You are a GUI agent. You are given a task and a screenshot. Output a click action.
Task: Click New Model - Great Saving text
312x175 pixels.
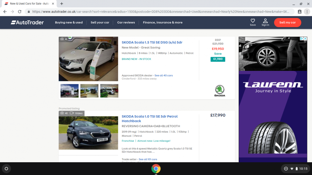pos(141,48)
